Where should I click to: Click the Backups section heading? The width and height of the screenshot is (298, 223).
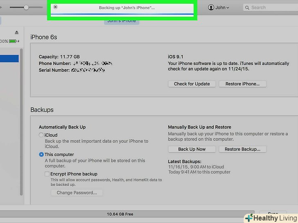[x=42, y=110]
